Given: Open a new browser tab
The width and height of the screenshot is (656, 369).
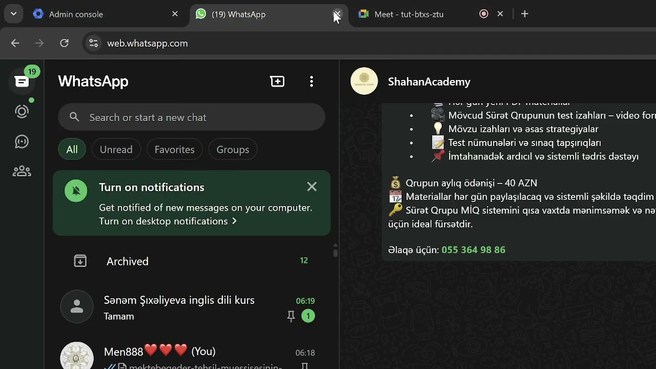Looking at the screenshot, I should click(x=524, y=14).
